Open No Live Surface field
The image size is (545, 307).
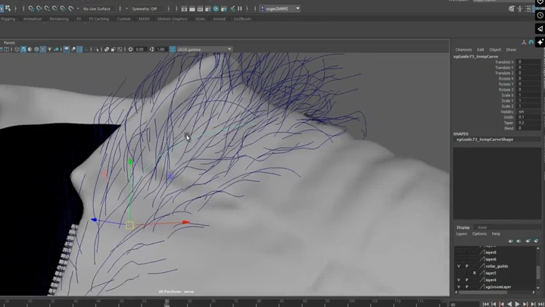98,8
